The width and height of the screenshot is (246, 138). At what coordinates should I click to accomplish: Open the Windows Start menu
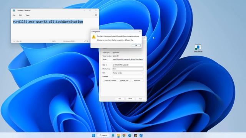click(94, 135)
